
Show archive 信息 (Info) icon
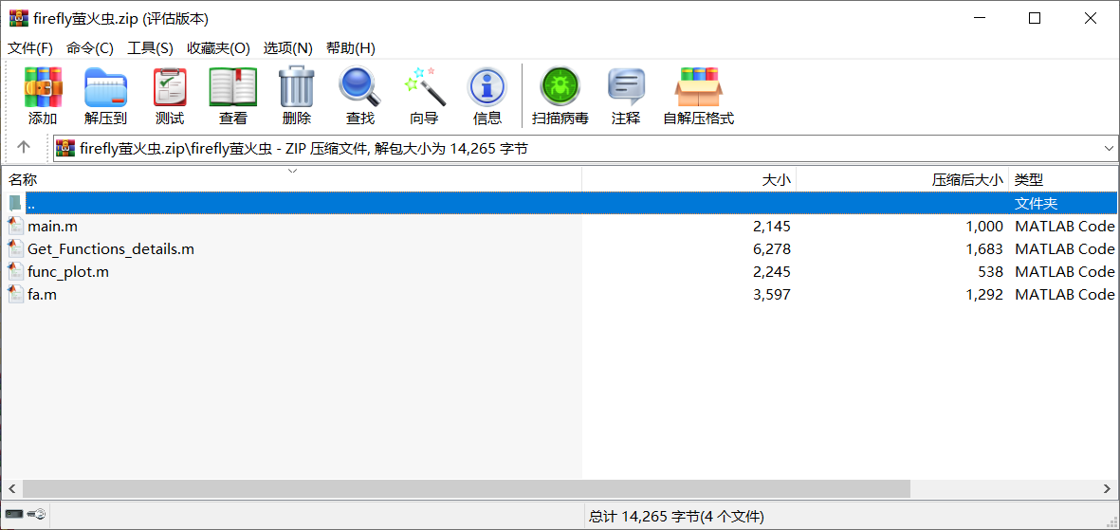pos(487,87)
